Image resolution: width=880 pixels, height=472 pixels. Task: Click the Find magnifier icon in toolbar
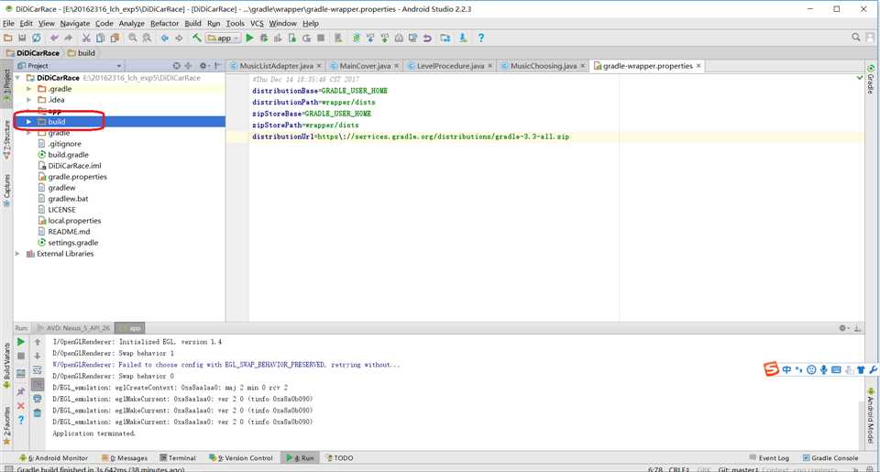[132, 38]
